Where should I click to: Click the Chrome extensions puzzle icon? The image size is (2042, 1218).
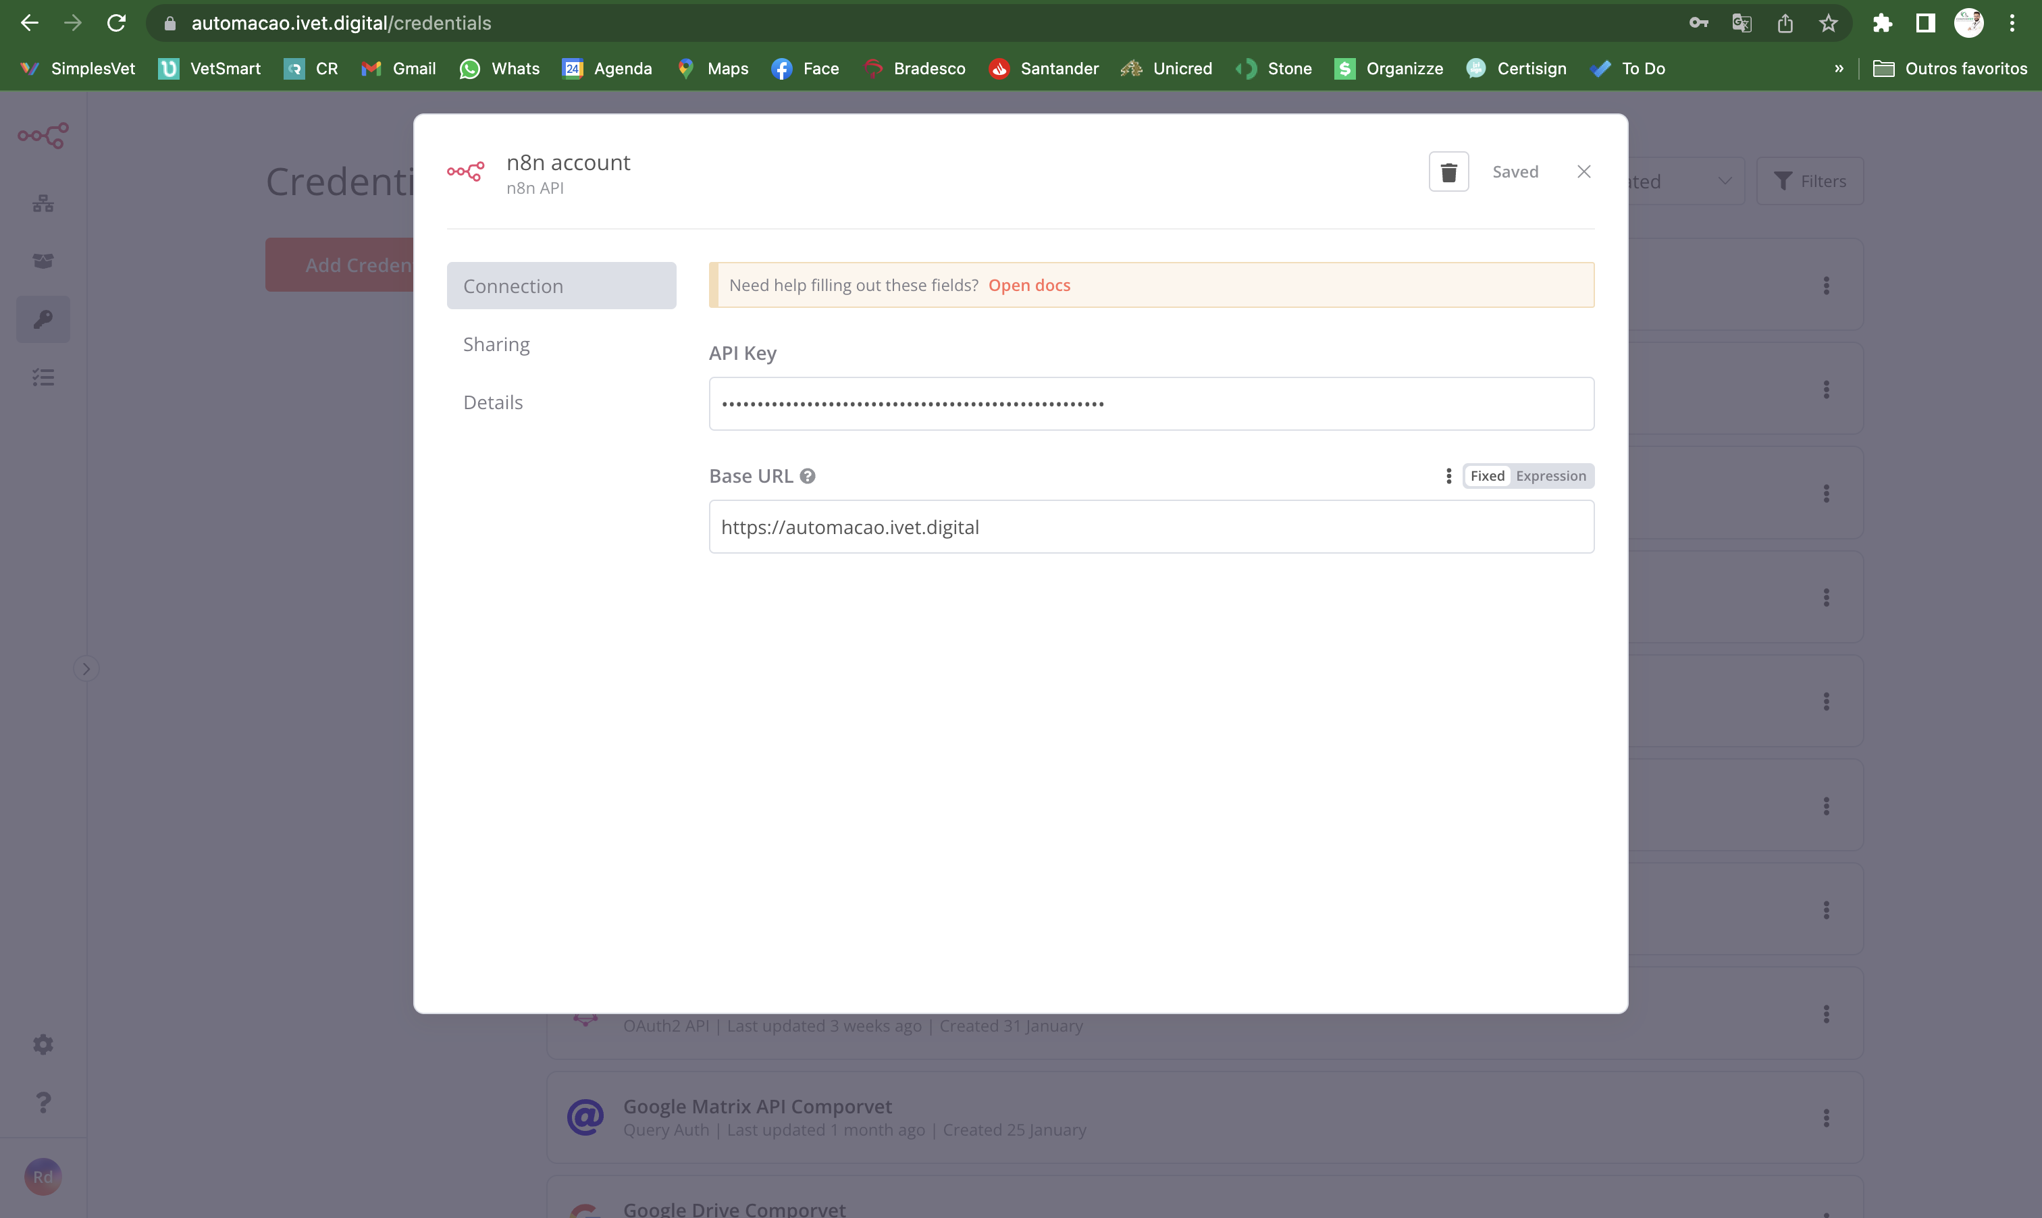pyautogui.click(x=1882, y=23)
